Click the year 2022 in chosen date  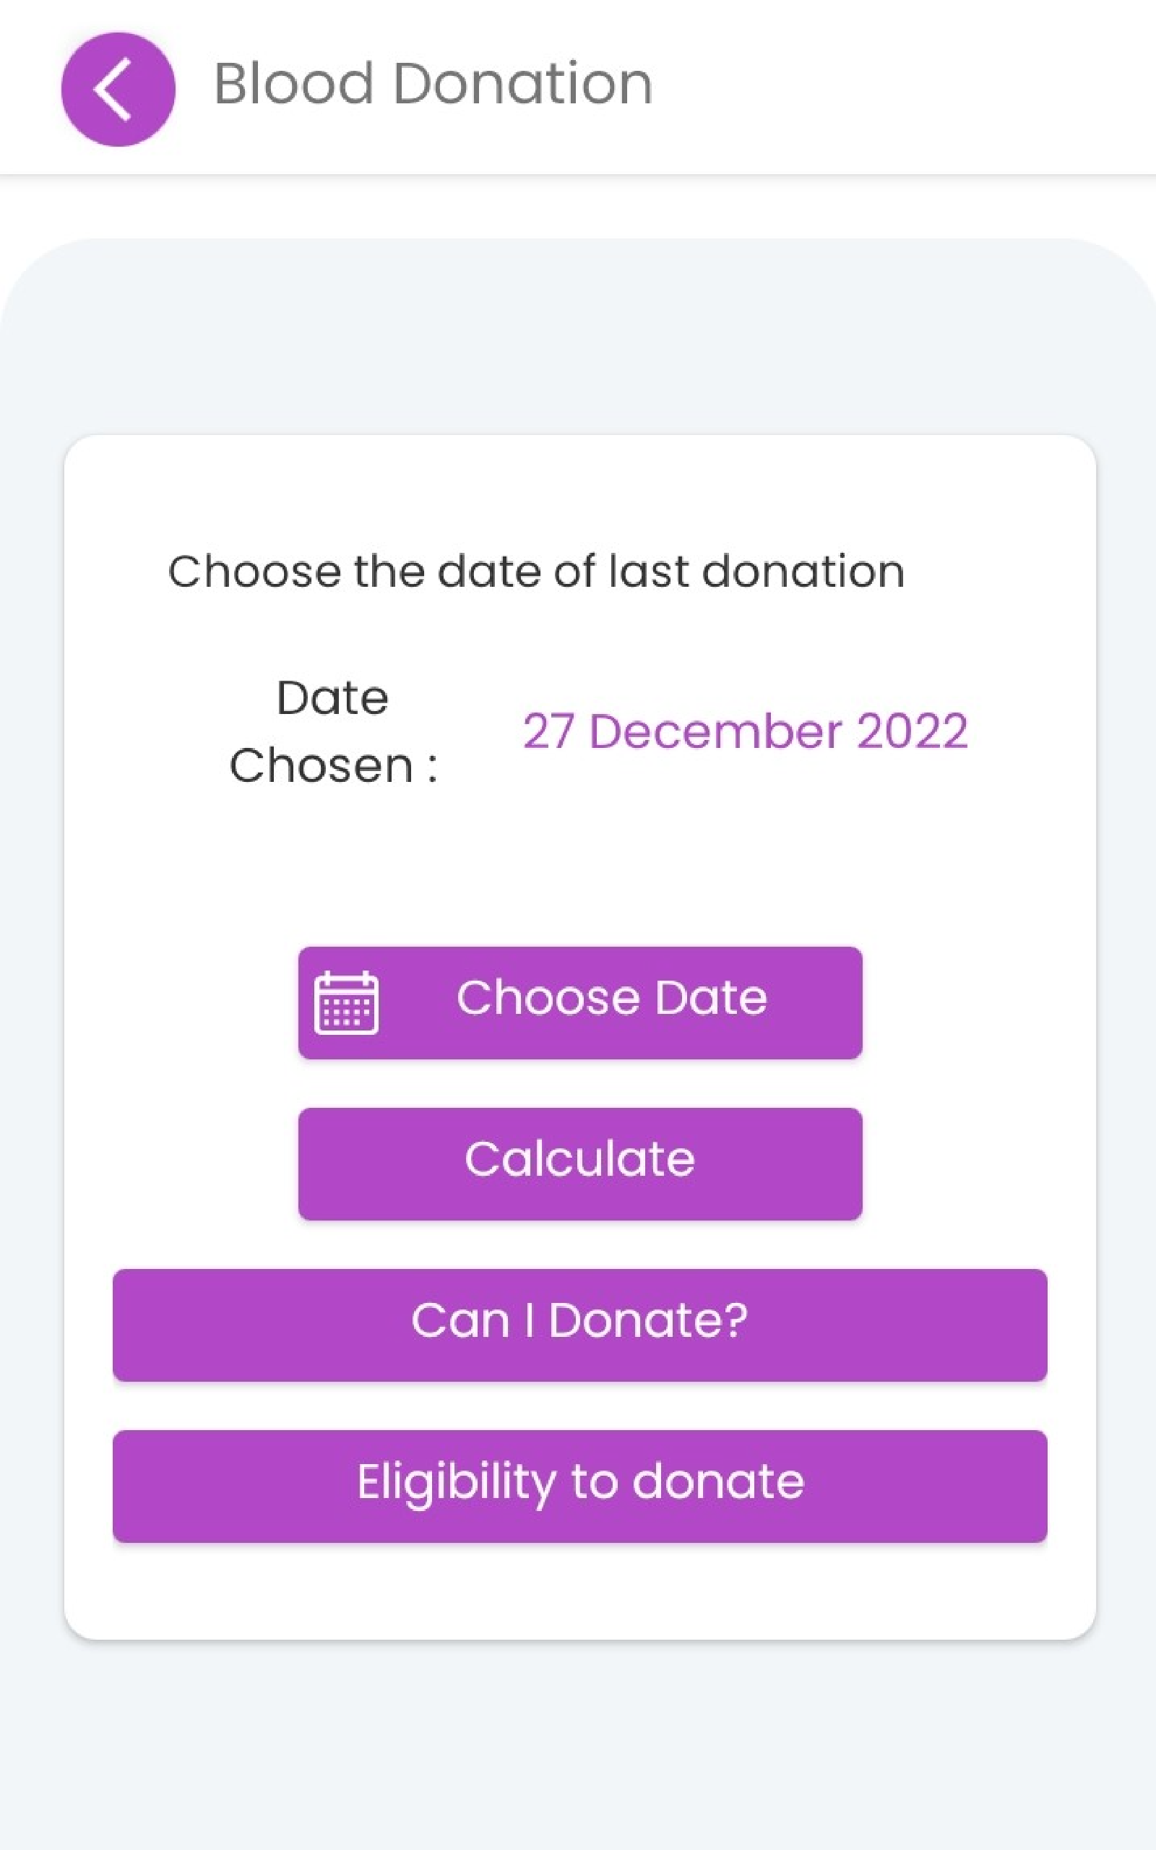click(x=911, y=731)
